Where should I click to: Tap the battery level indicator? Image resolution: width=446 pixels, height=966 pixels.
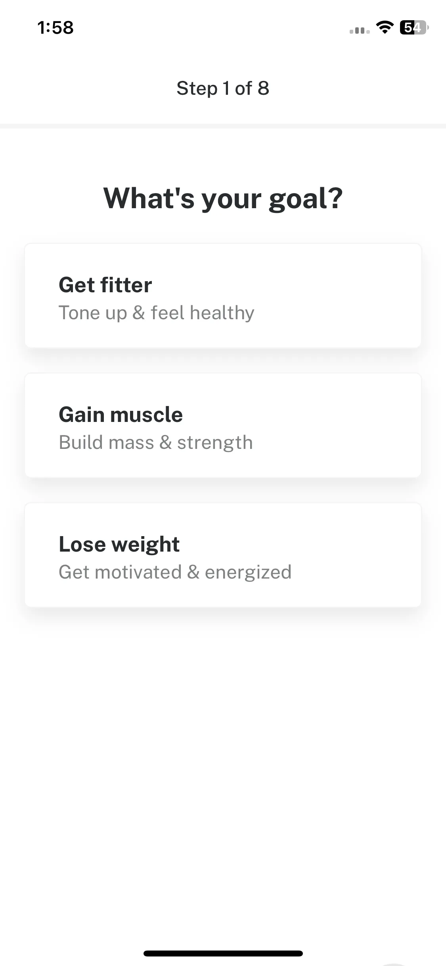click(414, 27)
